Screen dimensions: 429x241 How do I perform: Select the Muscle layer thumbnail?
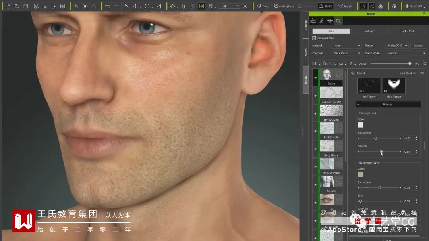(327, 182)
